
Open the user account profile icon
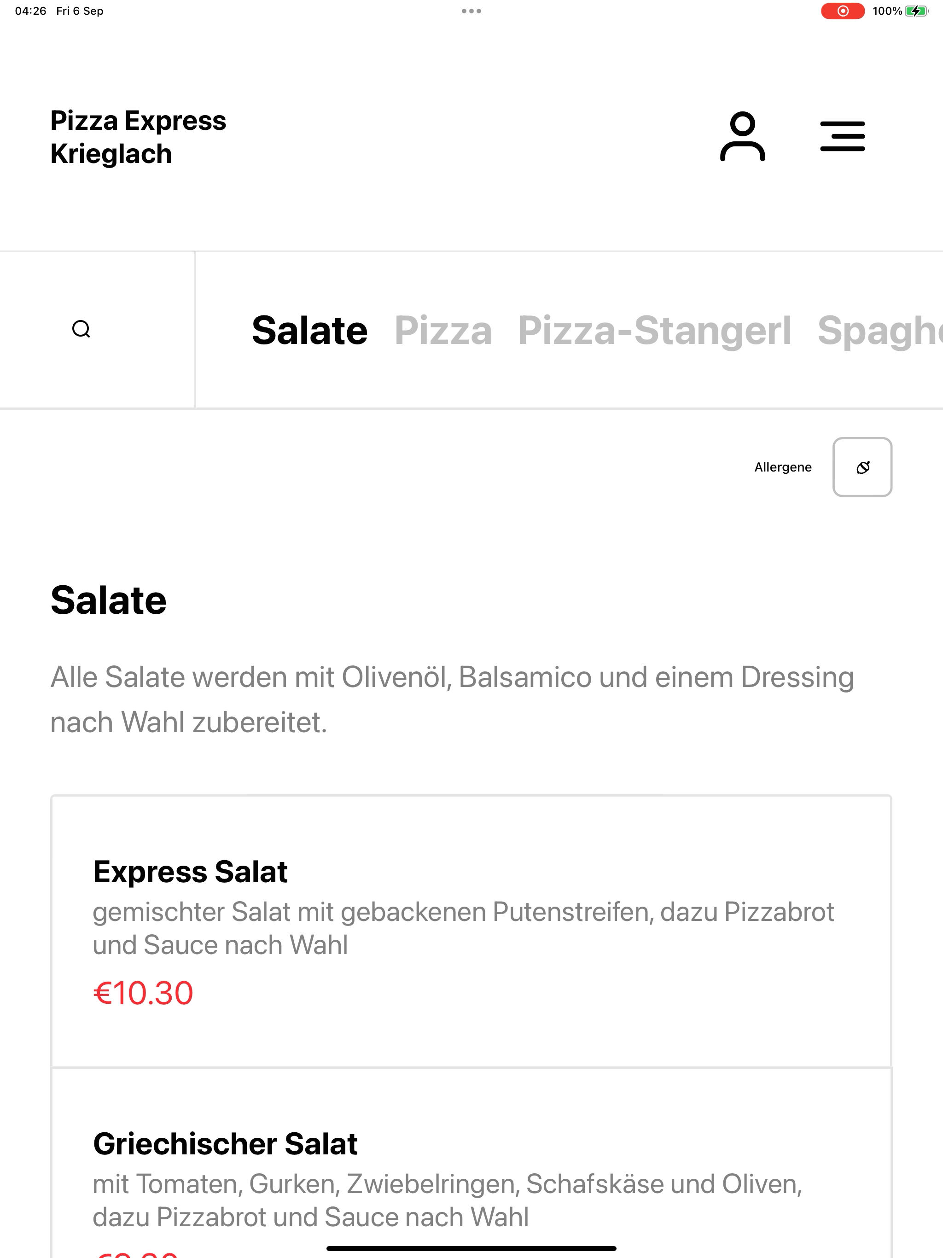coord(742,136)
